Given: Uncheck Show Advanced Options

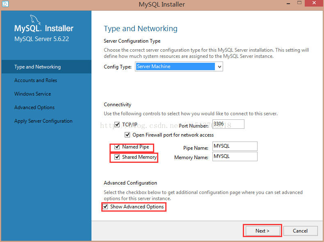Looking at the screenshot, I should pyautogui.click(x=106, y=207).
